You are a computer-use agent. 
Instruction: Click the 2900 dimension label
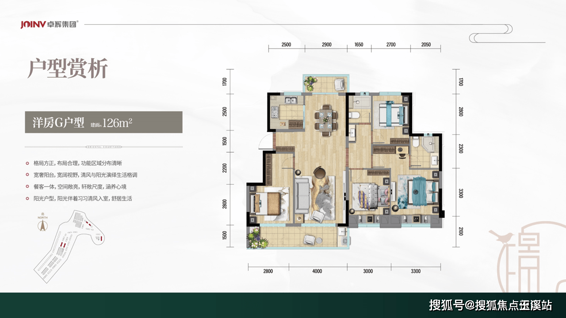coord(327,45)
